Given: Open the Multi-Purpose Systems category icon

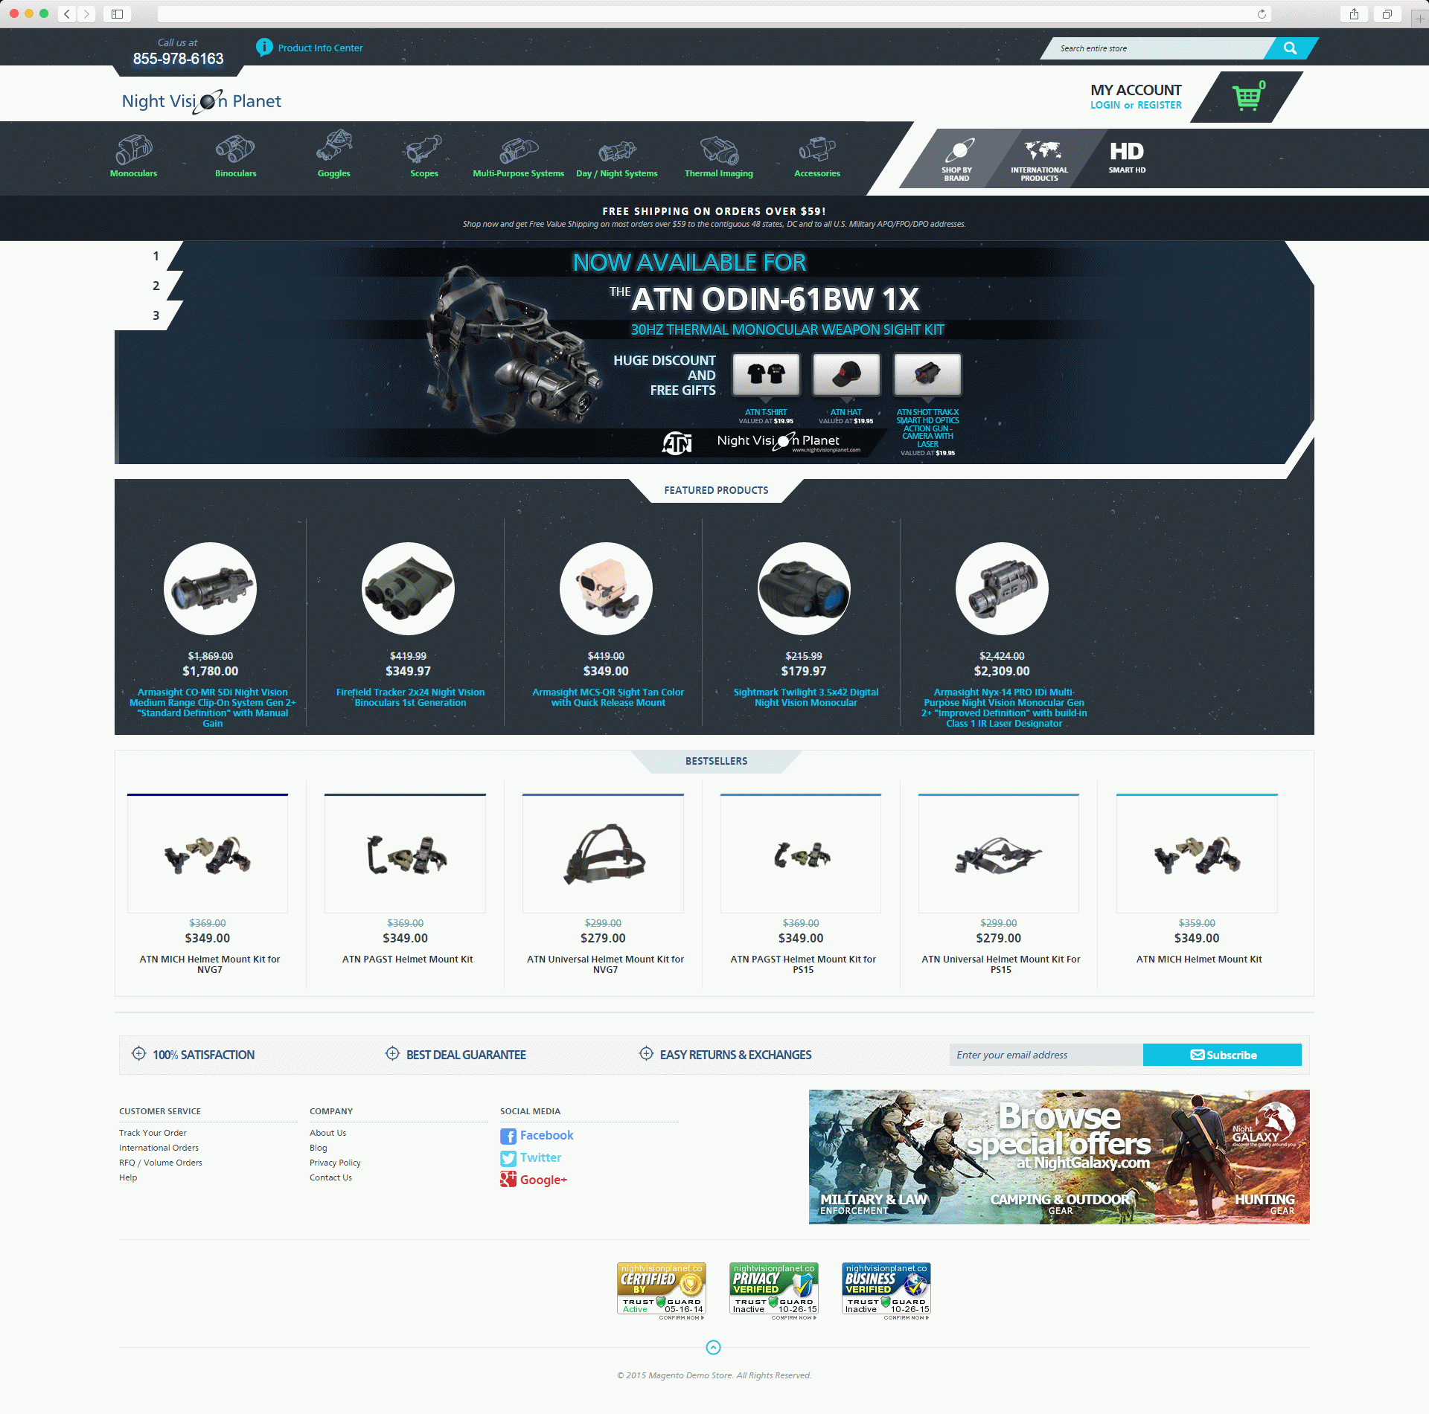Looking at the screenshot, I should pos(518,150).
